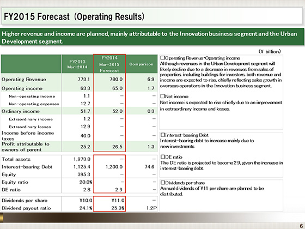This screenshot has width=305, height=229.
Task: Click the Extraordinary losses value 12.9
Action: [85, 126]
